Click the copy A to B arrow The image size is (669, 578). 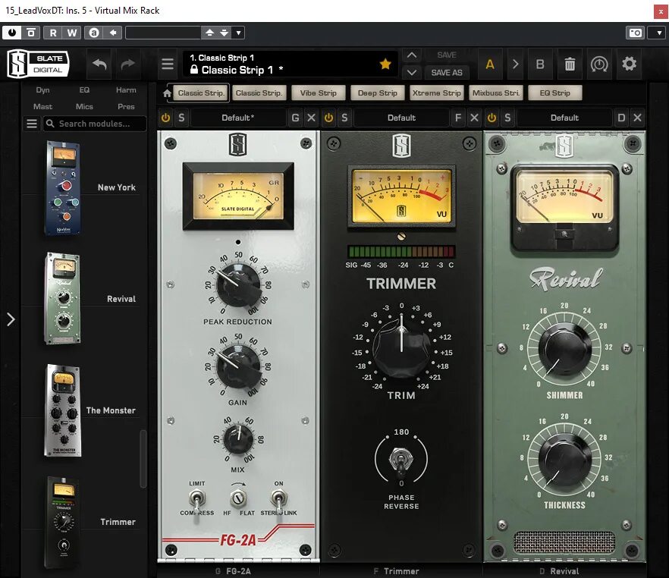(x=515, y=64)
